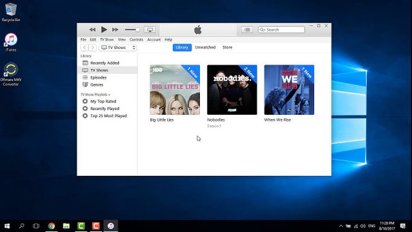Open the Top 25 Most Played playlist

(x=108, y=116)
